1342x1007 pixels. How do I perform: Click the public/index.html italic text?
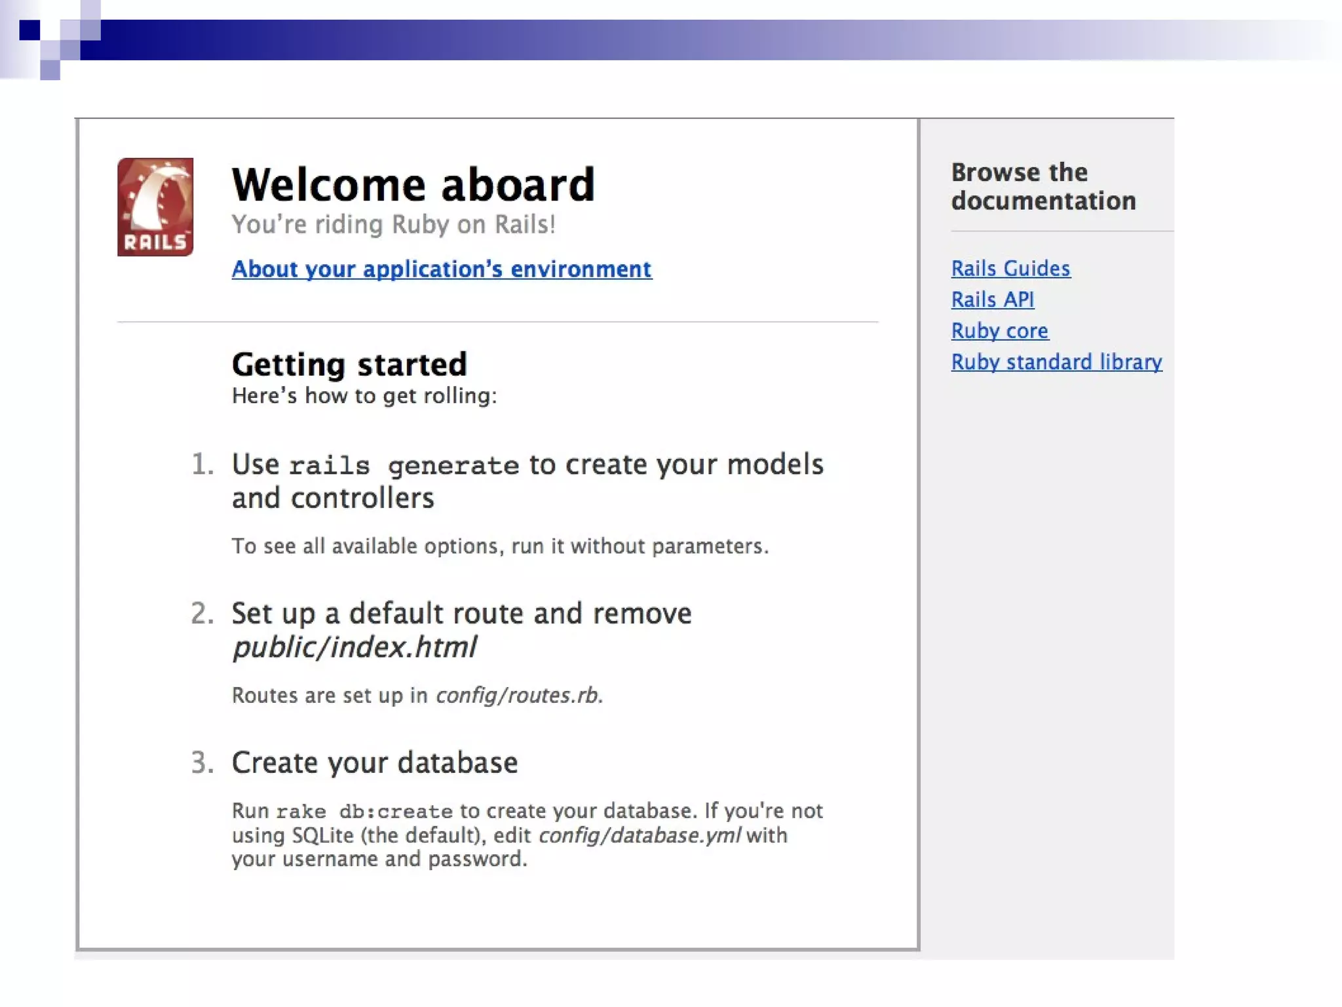click(355, 648)
